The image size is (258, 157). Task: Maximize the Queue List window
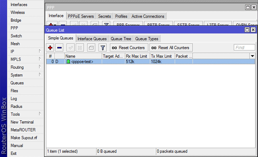[x=247, y=30]
